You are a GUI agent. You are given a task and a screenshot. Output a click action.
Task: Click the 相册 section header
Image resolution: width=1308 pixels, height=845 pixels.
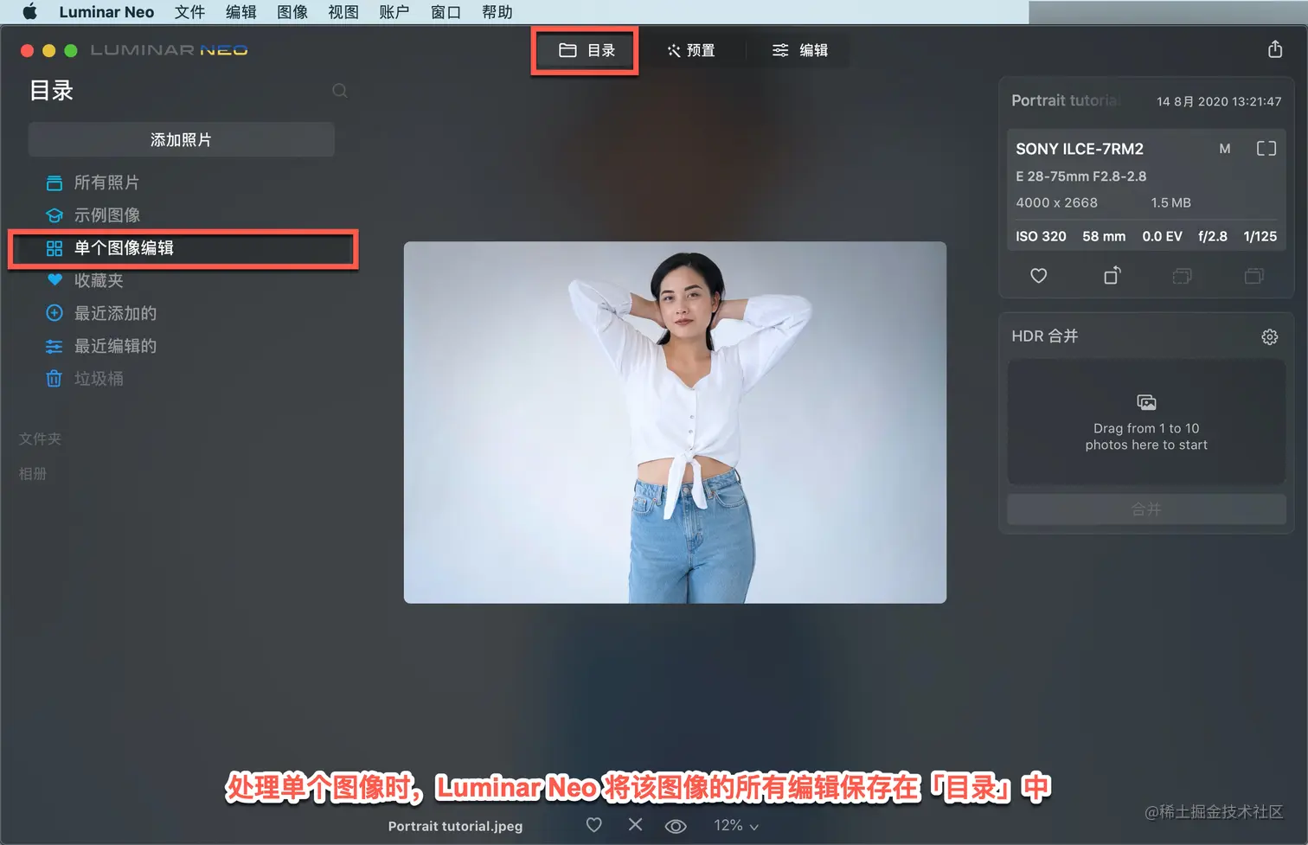(33, 474)
